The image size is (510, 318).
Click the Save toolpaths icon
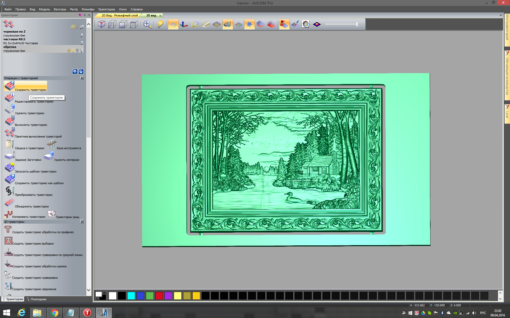[x=10, y=86]
